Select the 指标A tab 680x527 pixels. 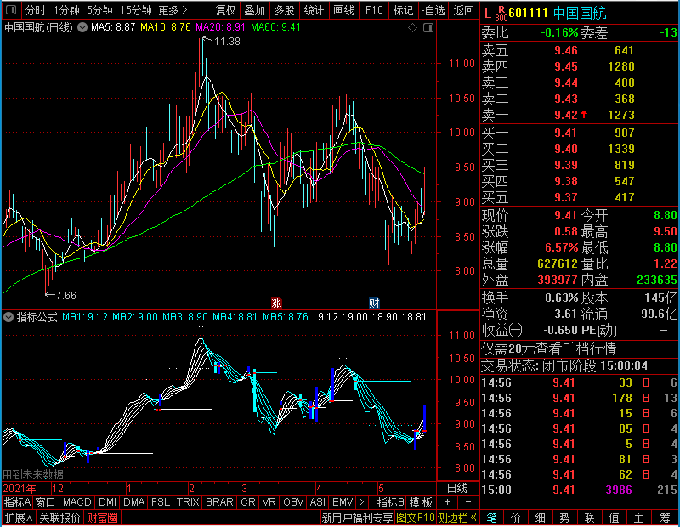pyautogui.click(x=17, y=502)
